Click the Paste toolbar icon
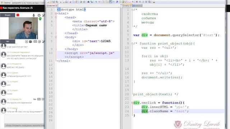This screenshot has height=129, width=230. [x=77, y=2]
